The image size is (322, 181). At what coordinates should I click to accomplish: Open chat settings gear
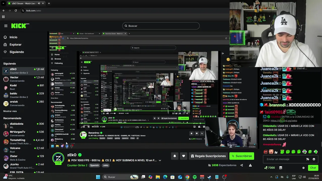[x=303, y=168]
